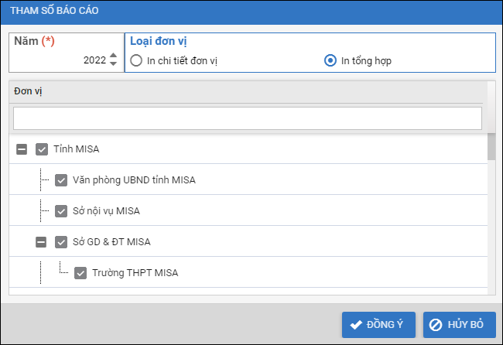Screen dimensions: 503x345
Task: Uncheck the Trường THPT MISA checkbox
Action: pos(80,273)
